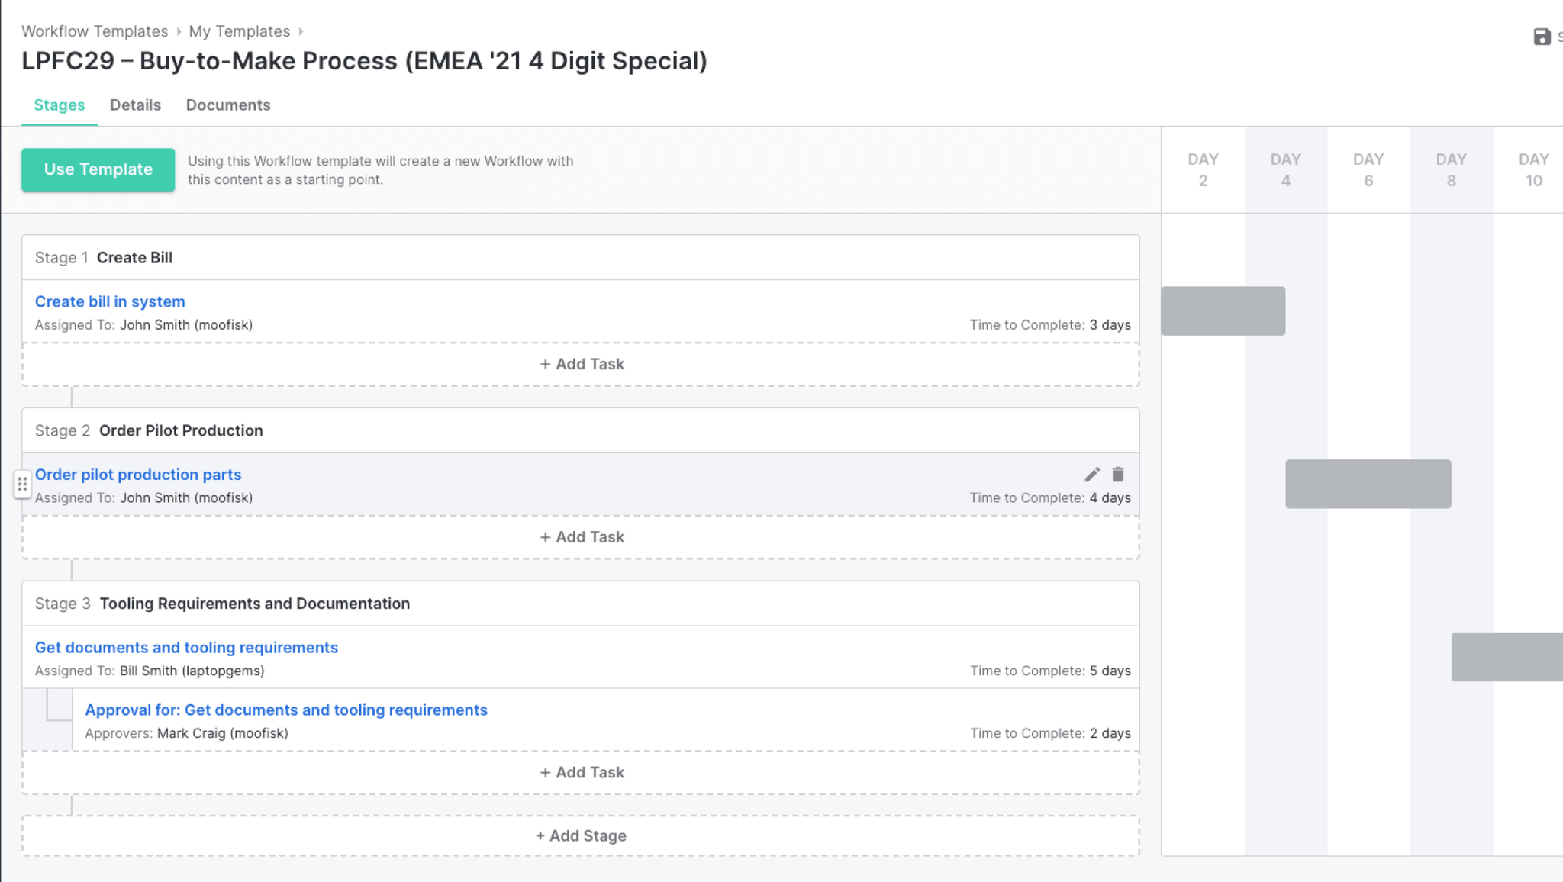This screenshot has width=1563, height=882.
Task: Open the Documents tab
Action: pyautogui.click(x=228, y=105)
